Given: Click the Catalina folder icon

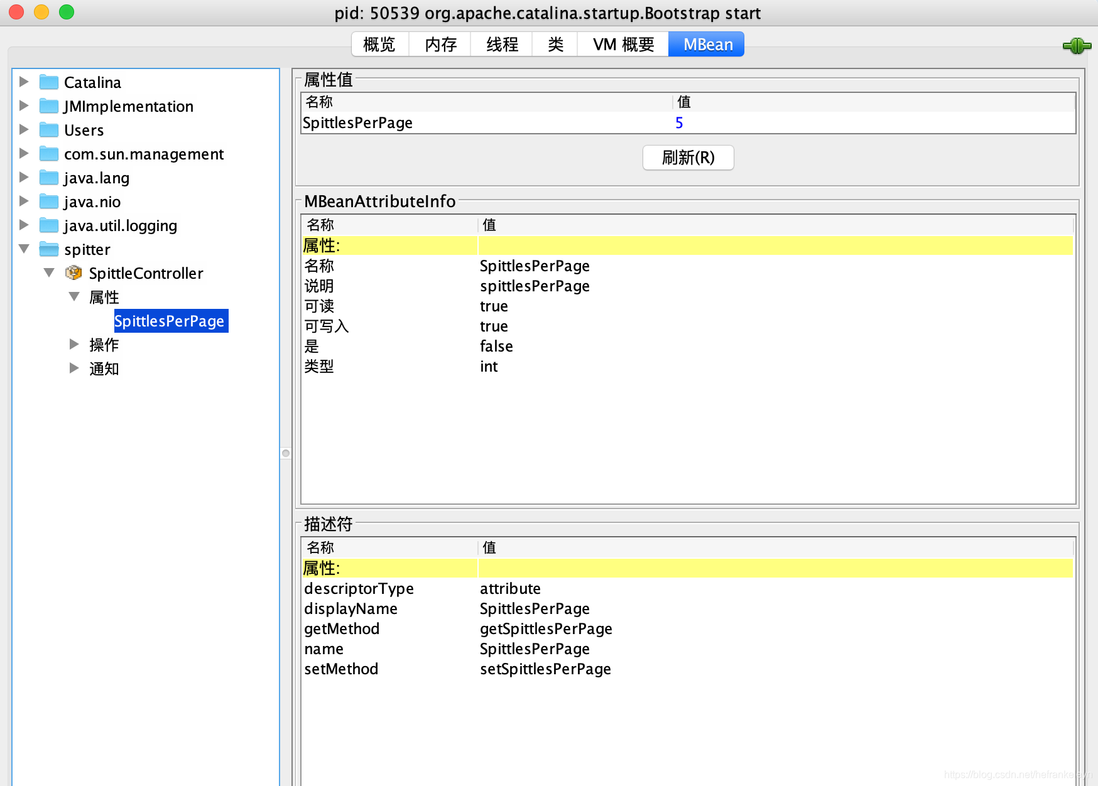Looking at the screenshot, I should pyautogui.click(x=49, y=82).
